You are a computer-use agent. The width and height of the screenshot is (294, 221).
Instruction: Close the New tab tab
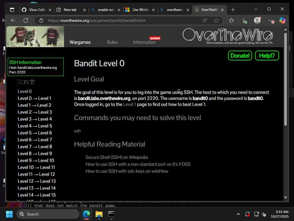pyautogui.click(x=85, y=10)
